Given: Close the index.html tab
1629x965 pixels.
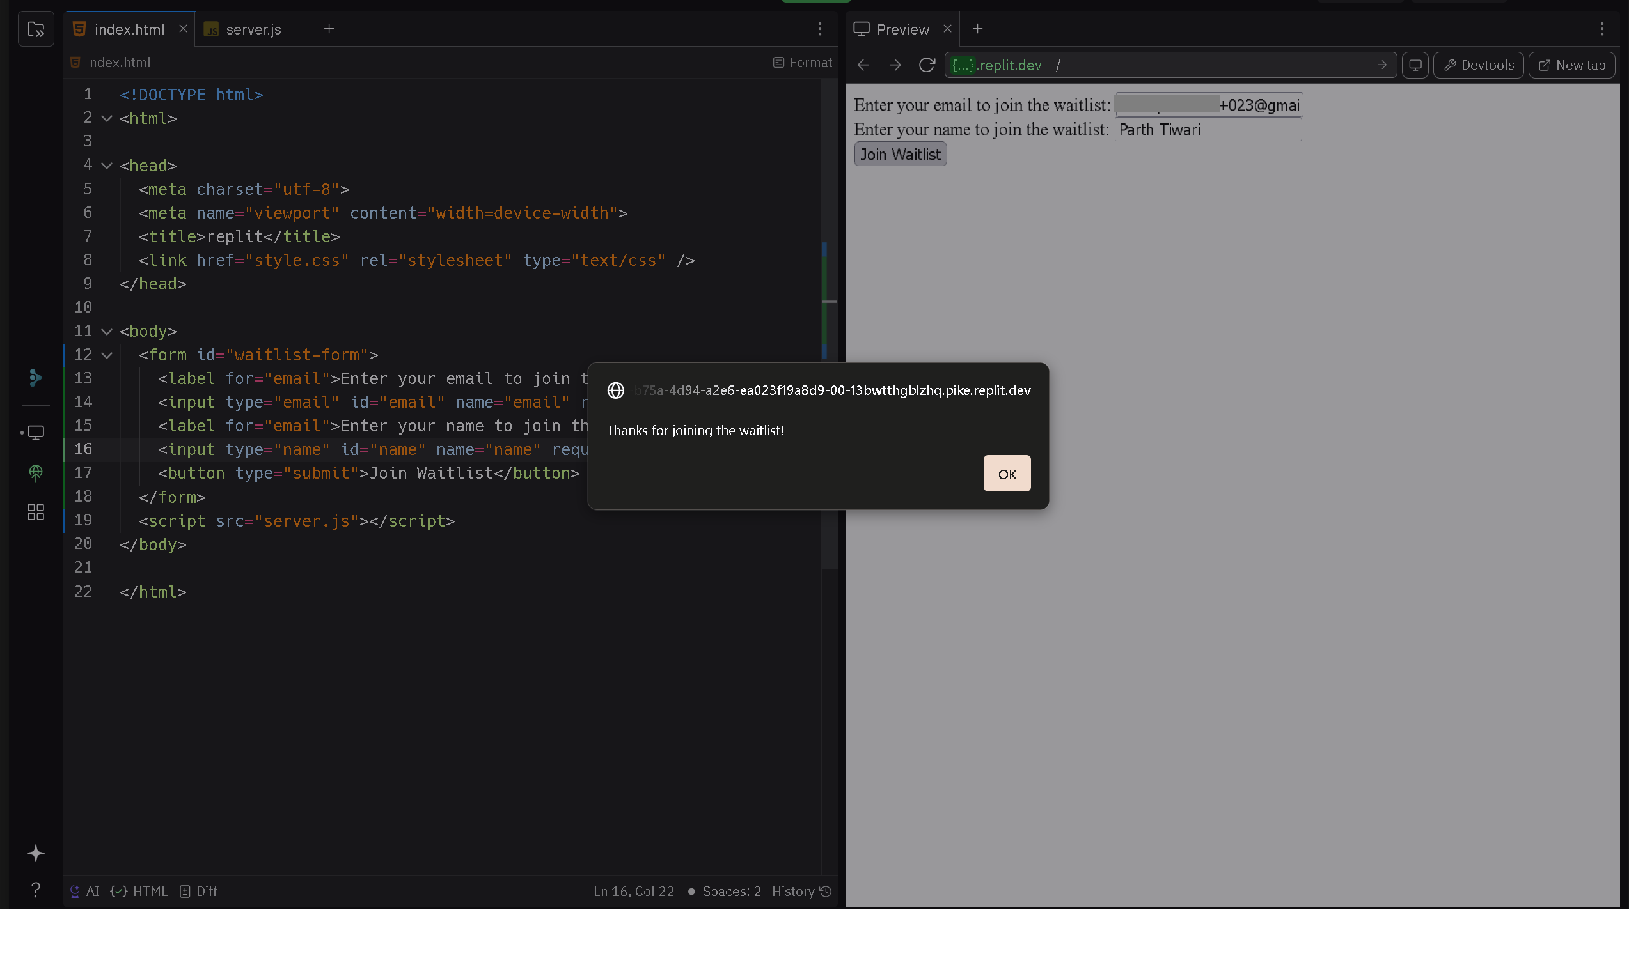Looking at the screenshot, I should click(183, 29).
